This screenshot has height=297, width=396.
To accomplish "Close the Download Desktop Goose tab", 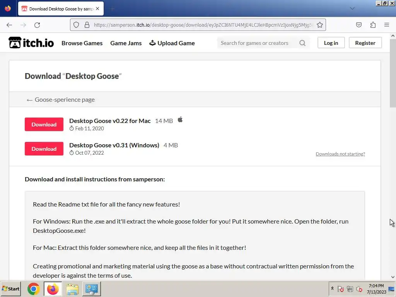I will click(x=97, y=9).
